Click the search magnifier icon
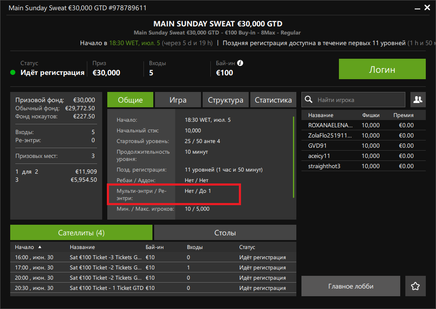The width and height of the screenshot is (436, 309). (309, 100)
